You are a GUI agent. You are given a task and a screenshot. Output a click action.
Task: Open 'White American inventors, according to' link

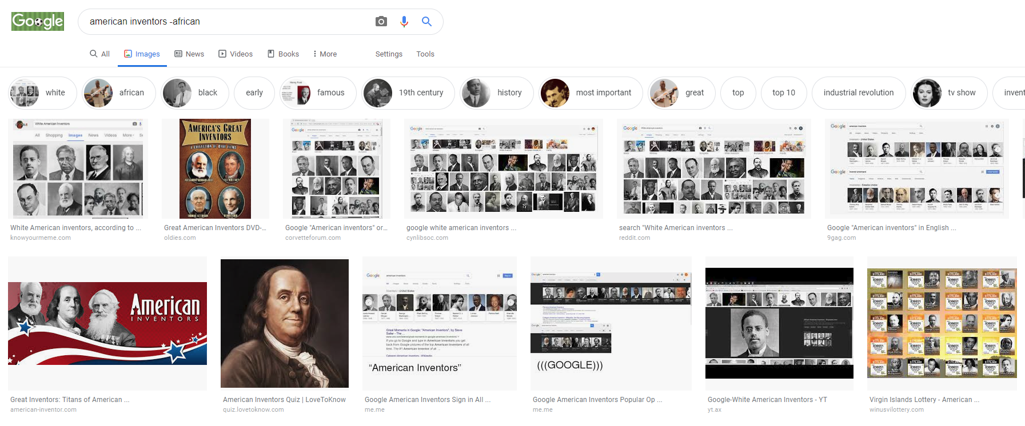tap(75, 228)
